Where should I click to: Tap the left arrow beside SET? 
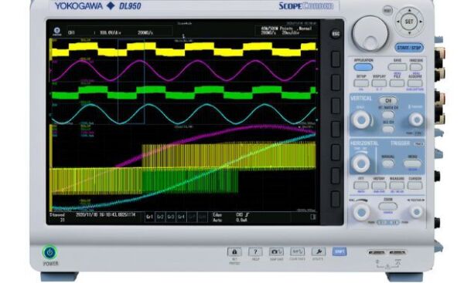pyautogui.click(x=398, y=22)
